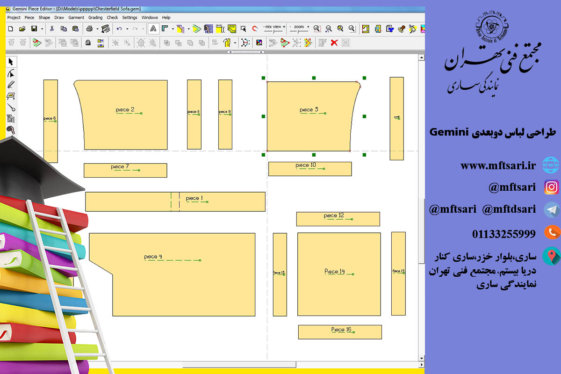Select the pen drawing tool
The image size is (561, 374).
[11, 85]
